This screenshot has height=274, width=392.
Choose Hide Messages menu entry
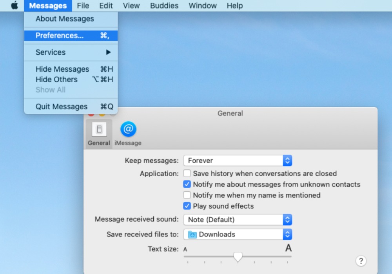pyautogui.click(x=71, y=69)
